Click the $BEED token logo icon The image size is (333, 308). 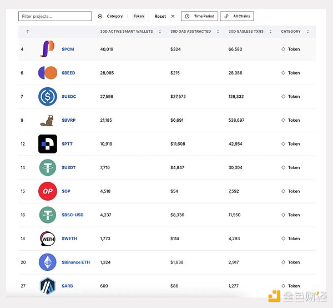coord(47,73)
